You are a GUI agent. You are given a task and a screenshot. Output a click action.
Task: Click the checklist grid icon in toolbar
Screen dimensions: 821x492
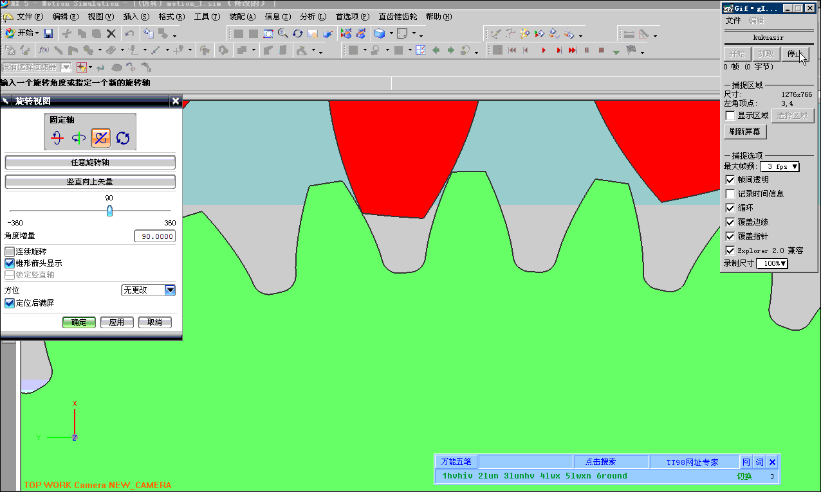coord(421,50)
